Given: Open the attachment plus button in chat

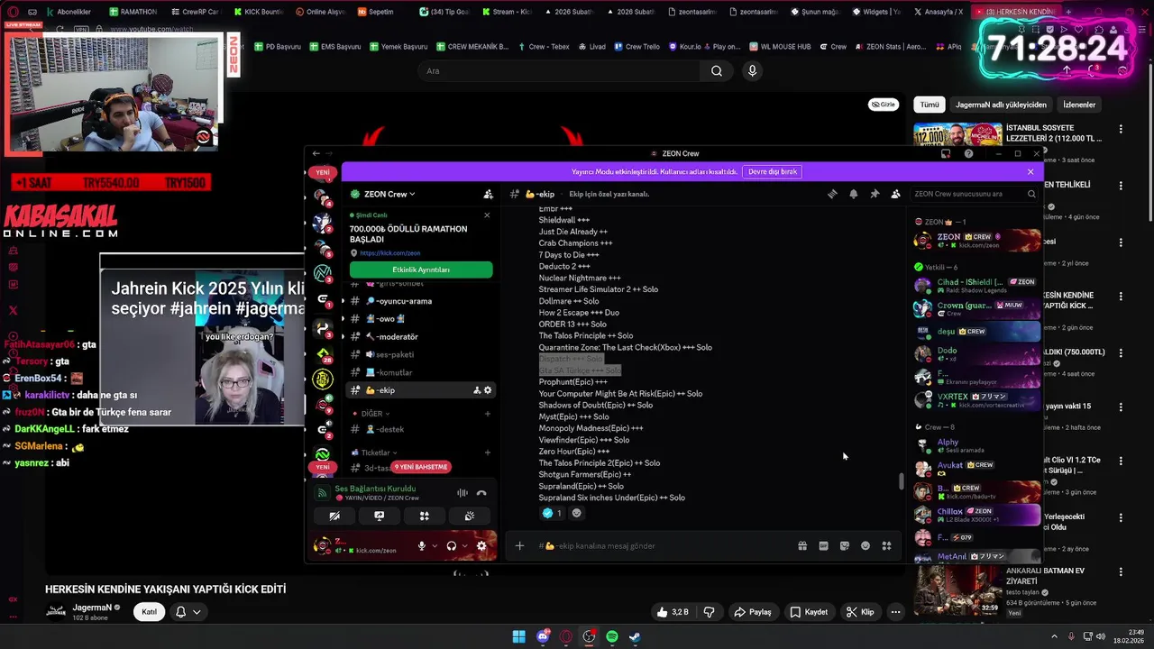Looking at the screenshot, I should coord(519,545).
